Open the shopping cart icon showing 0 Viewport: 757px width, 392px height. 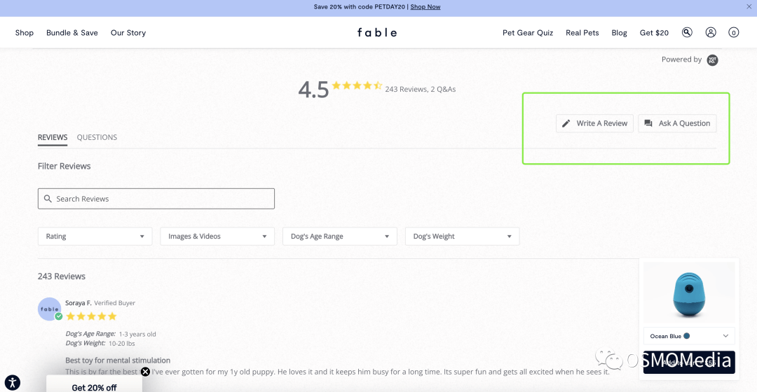(x=733, y=33)
